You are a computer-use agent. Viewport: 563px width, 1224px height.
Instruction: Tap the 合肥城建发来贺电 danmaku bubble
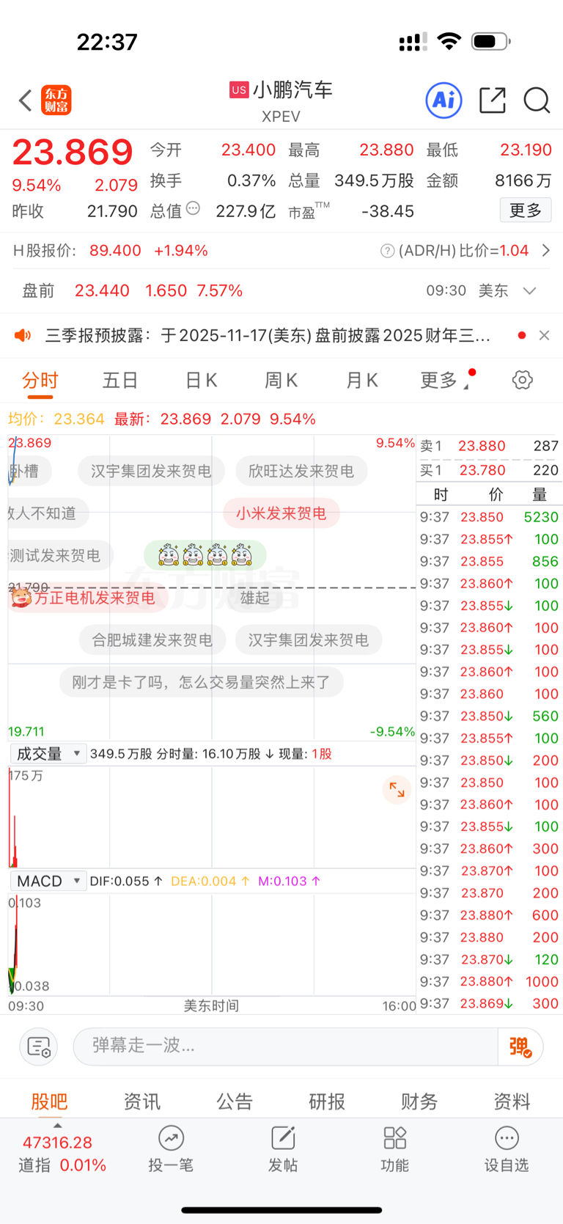click(x=152, y=640)
